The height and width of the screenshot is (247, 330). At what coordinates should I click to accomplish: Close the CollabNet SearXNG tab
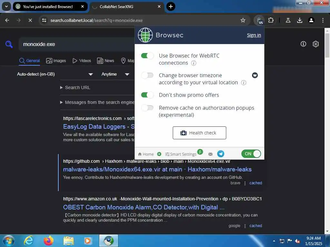tap(159, 6)
